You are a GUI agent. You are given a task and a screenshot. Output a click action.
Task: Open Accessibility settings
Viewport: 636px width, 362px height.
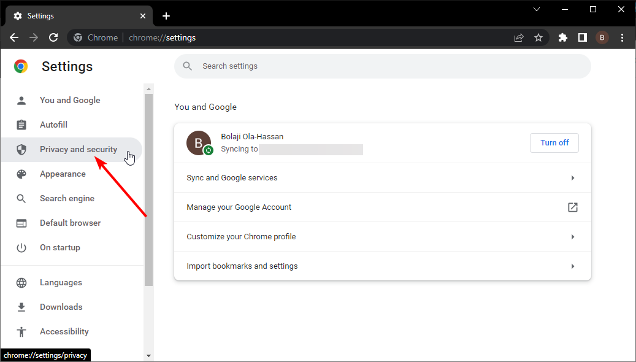click(72, 332)
